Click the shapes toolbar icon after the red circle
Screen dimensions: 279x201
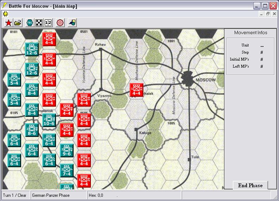pos(72,23)
